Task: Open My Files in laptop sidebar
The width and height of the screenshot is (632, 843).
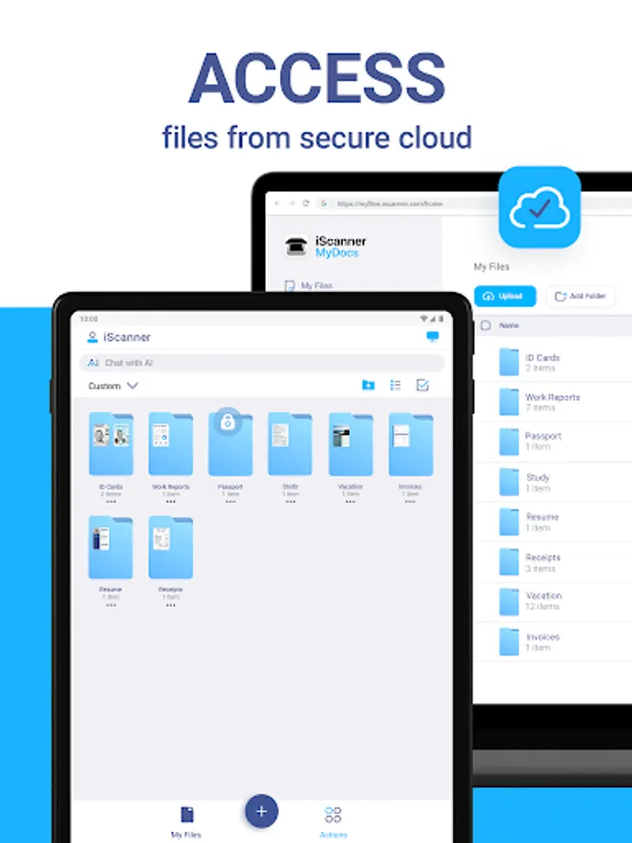Action: pos(309,286)
